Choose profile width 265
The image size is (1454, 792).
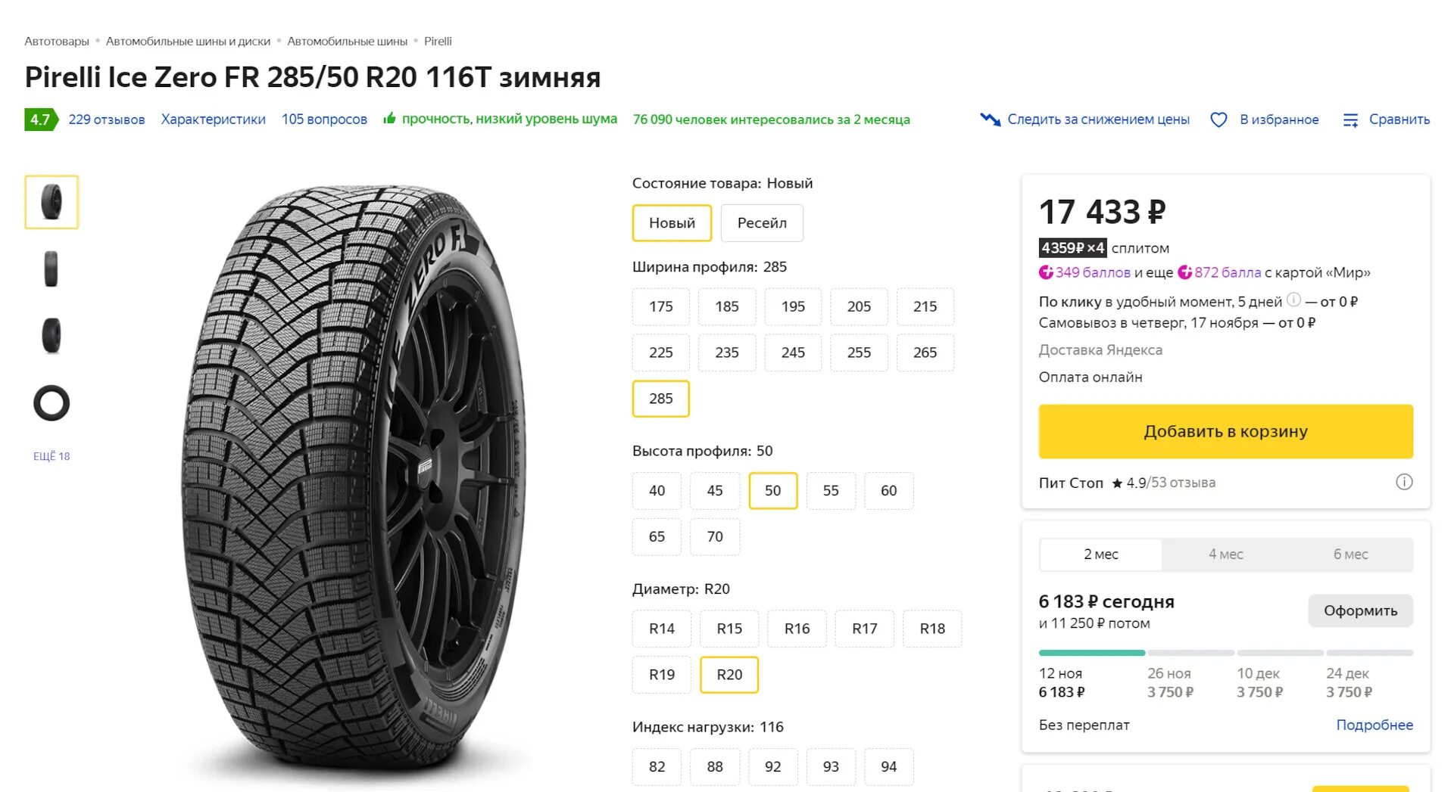pos(925,353)
